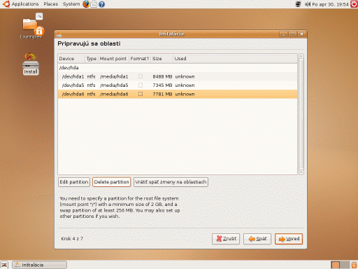This screenshot has width=358, height=269.
Task: Toggle Format checkbox for /dev/hda6
Action: coord(141,94)
